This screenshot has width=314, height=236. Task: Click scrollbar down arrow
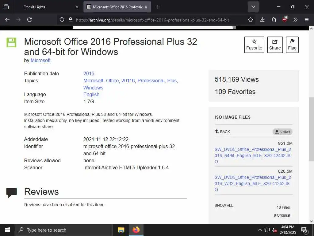(311, 221)
